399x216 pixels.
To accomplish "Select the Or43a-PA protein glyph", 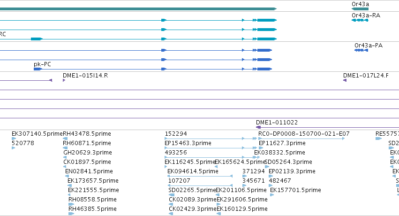I will point(361,50).
